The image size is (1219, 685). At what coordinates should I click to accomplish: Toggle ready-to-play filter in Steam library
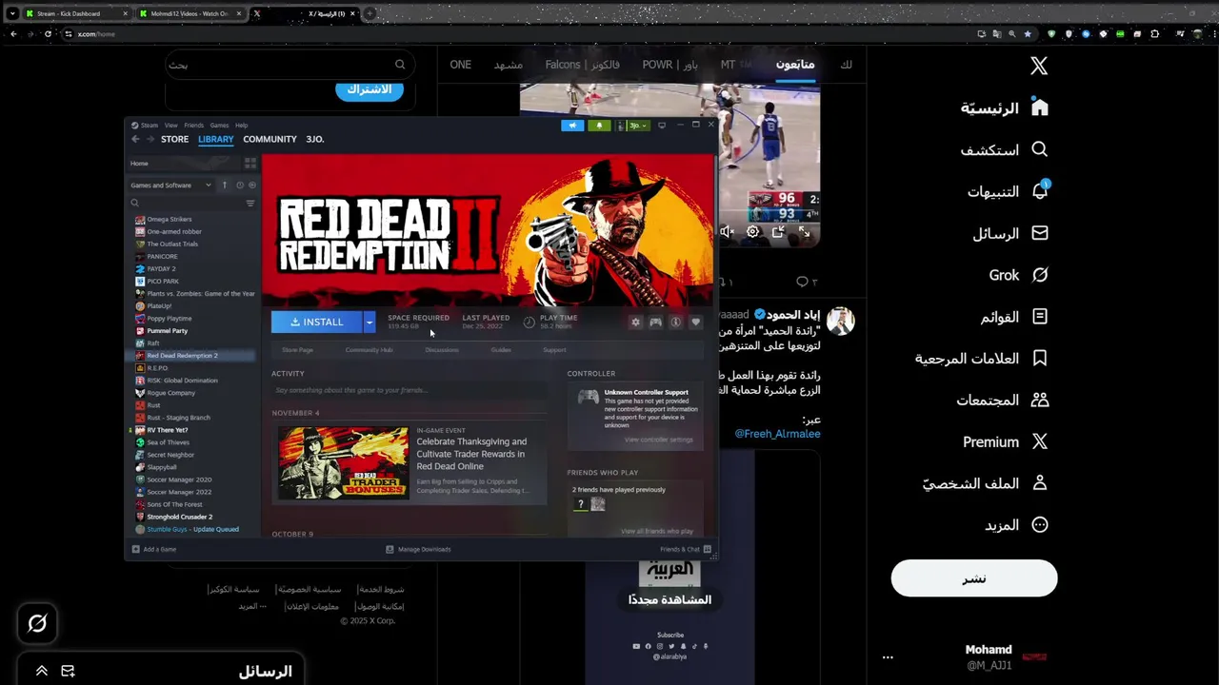coord(252,186)
